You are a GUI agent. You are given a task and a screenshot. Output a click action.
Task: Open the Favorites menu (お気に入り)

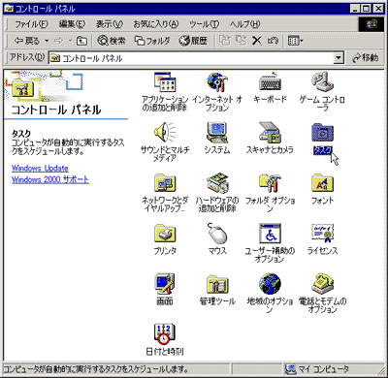coord(156,24)
